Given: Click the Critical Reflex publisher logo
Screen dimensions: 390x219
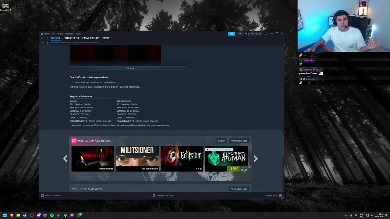Looking at the screenshot, I should 74,141.
